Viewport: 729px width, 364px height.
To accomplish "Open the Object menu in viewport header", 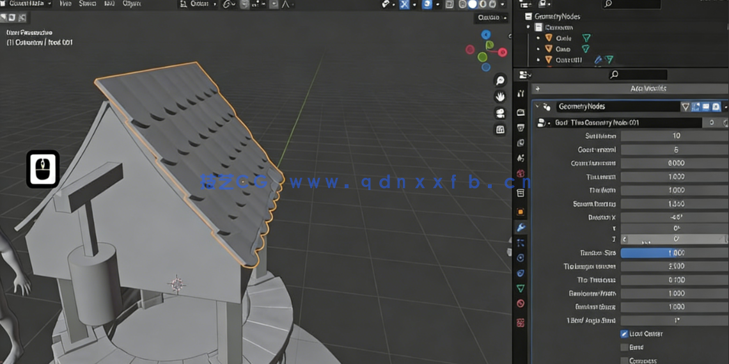I will [132, 4].
